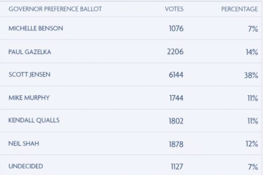Screen dimensions: 263x175
Task: Click the Votes column header
Action: coord(174,9)
